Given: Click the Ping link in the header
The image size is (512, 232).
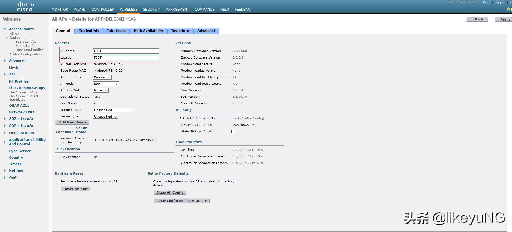Looking at the screenshot, I should click(486, 2).
